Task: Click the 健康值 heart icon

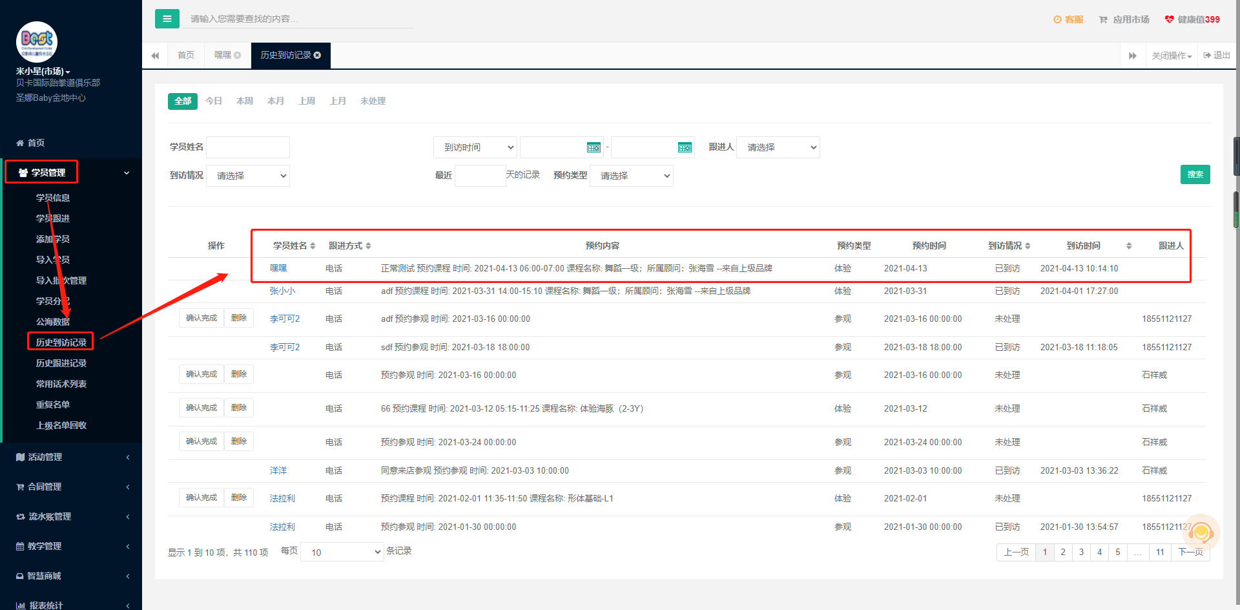Action: tap(1169, 19)
